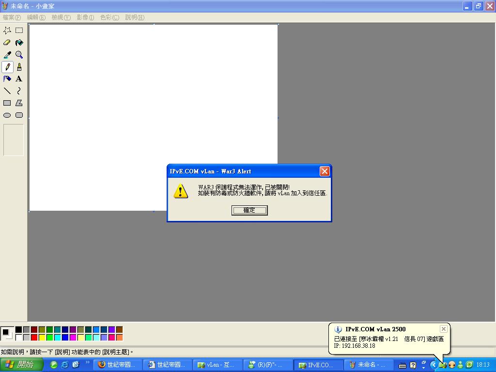Viewport: 496px width, 372px height.
Task: Select the Rectangle shape tool
Action: 7,103
